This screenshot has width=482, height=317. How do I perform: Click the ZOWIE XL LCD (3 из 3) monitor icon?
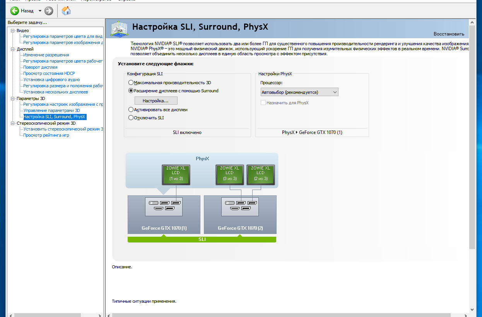229,175
